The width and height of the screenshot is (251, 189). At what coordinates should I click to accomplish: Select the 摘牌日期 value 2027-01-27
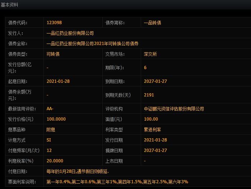click(155, 150)
